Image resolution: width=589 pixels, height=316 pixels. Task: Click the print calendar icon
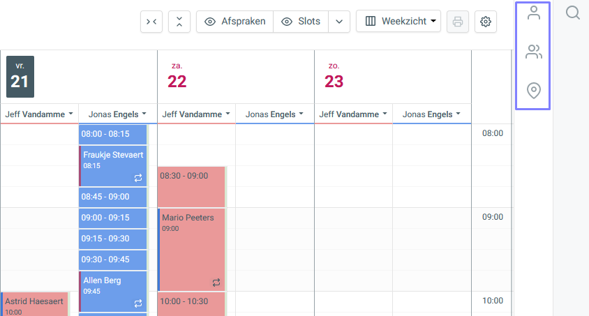pyautogui.click(x=458, y=22)
